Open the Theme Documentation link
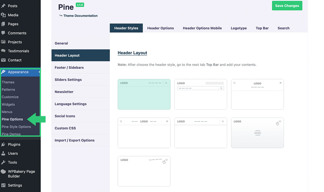 (80, 16)
